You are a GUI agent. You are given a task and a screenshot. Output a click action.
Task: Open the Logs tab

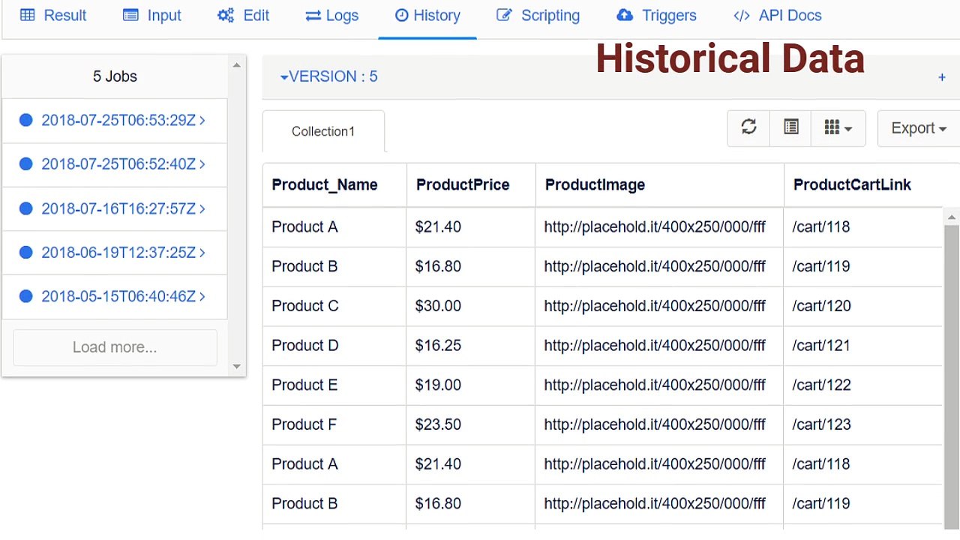332,16
